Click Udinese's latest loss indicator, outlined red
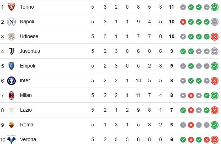The image size is (221, 144). tap(215, 37)
